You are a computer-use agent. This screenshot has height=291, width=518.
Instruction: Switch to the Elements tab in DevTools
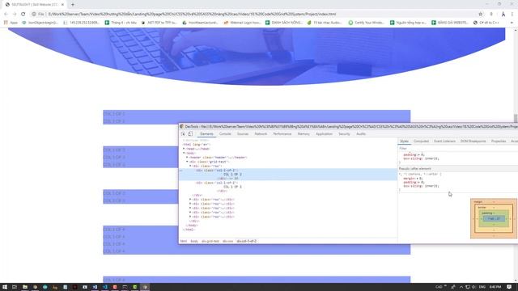(x=206, y=134)
